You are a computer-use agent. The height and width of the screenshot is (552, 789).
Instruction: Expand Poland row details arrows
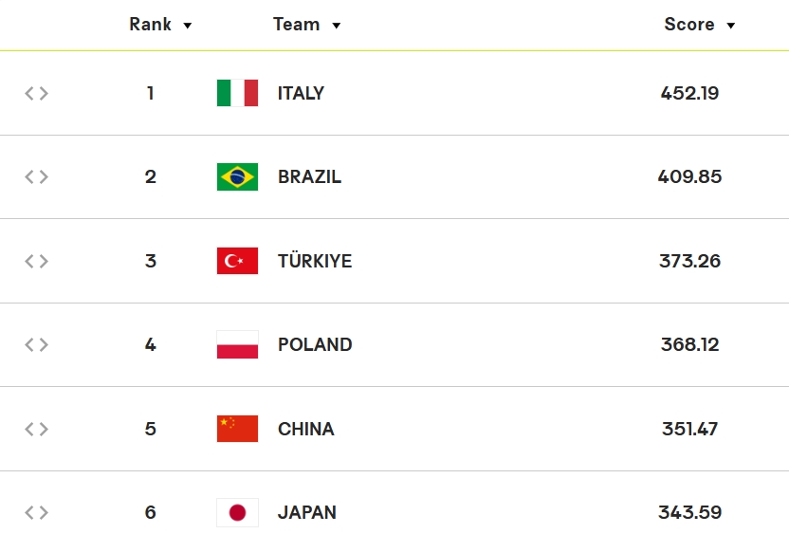[x=36, y=345]
